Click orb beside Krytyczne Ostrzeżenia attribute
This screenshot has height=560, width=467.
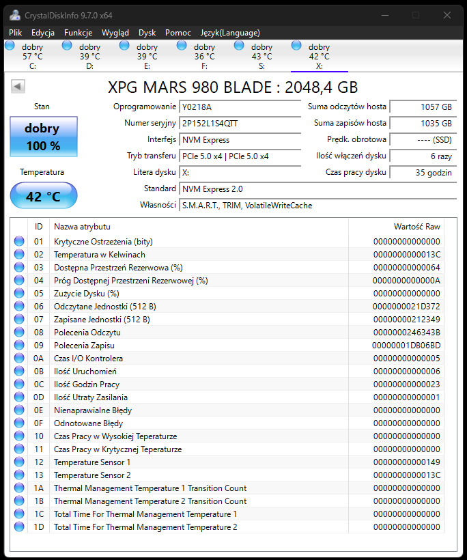[x=19, y=241]
